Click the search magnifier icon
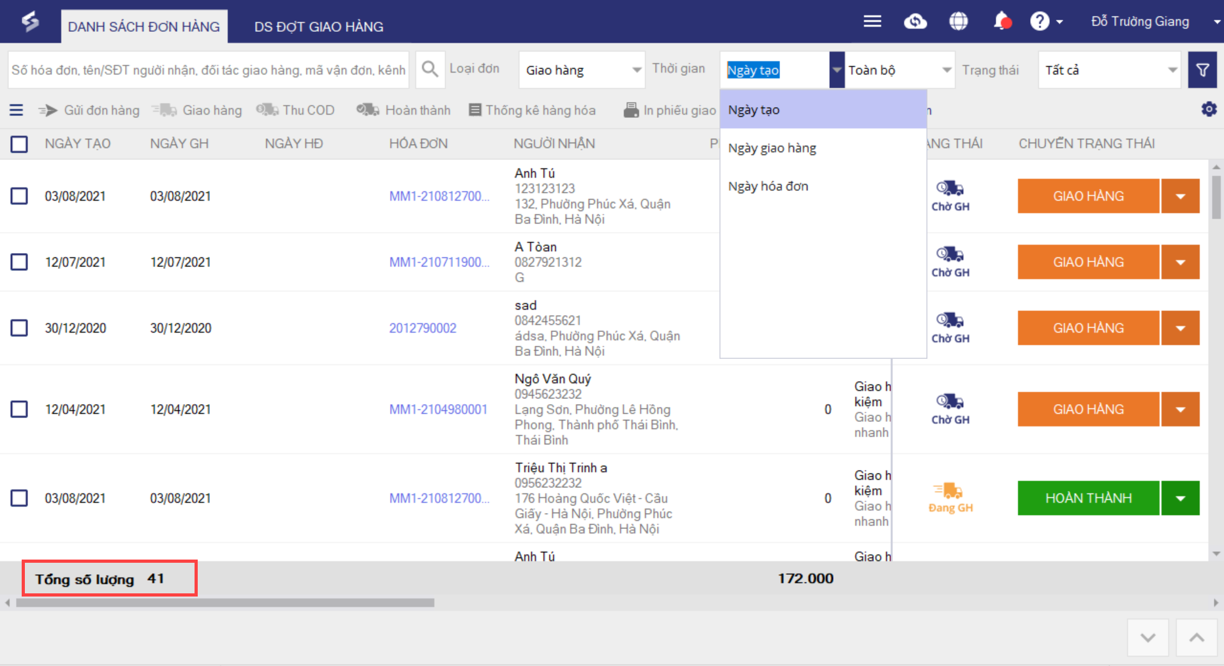 point(430,69)
